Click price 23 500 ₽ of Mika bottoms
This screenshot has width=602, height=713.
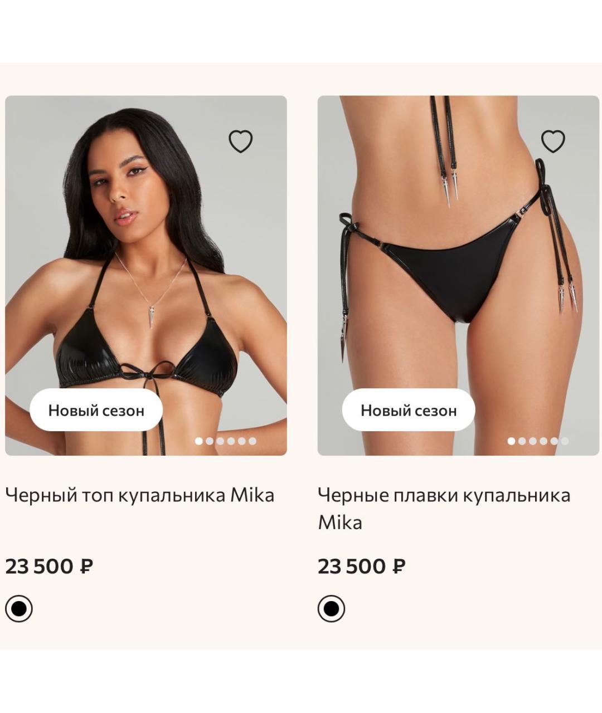point(361,567)
